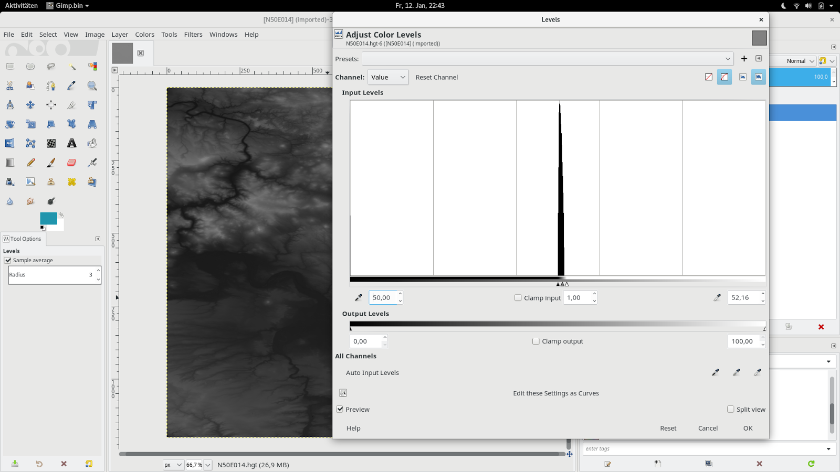
Task: Click Auto Input Levels
Action: click(x=372, y=373)
